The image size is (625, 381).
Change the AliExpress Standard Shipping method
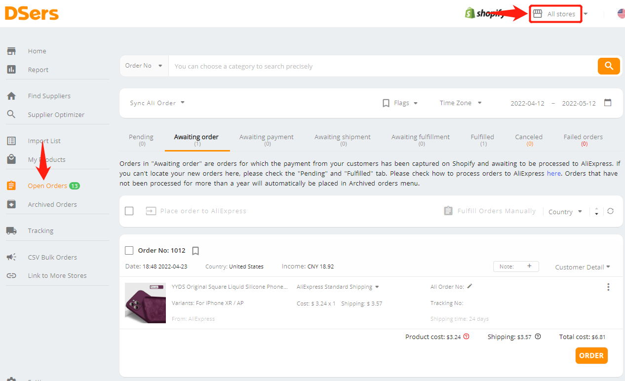(338, 287)
